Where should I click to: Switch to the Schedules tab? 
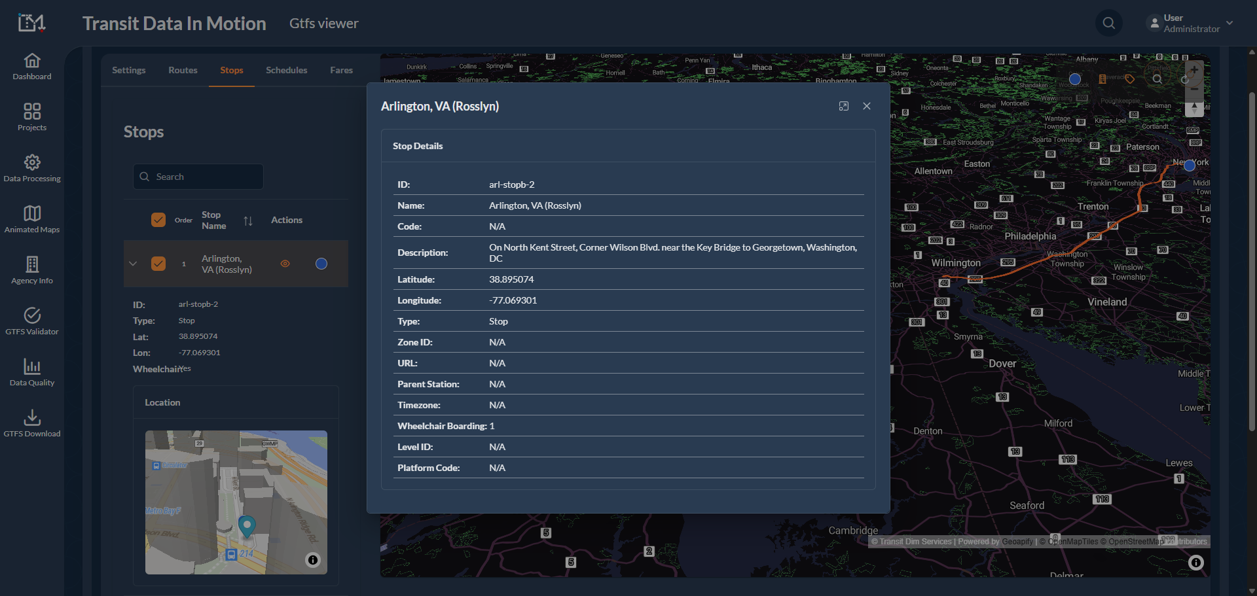286,70
